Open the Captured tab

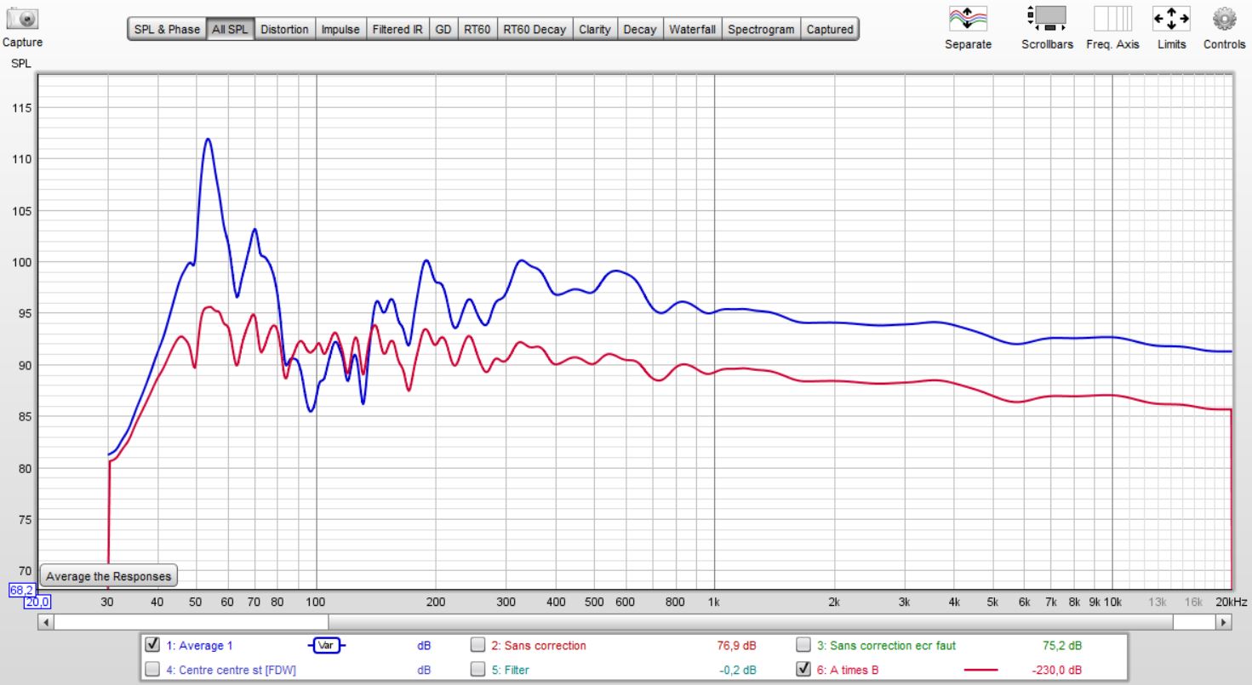(x=830, y=29)
